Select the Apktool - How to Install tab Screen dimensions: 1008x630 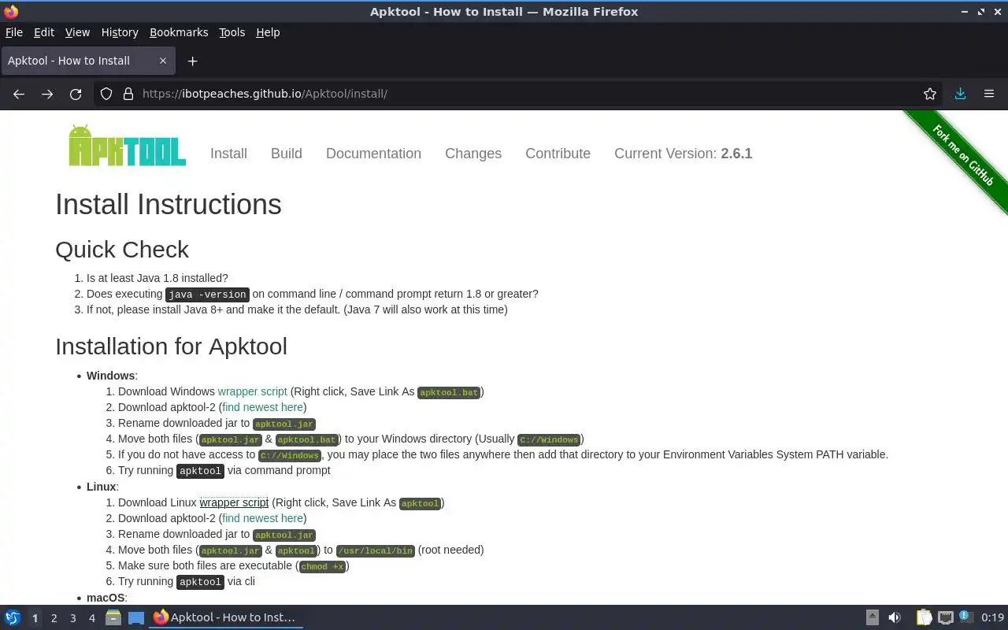pos(87,61)
